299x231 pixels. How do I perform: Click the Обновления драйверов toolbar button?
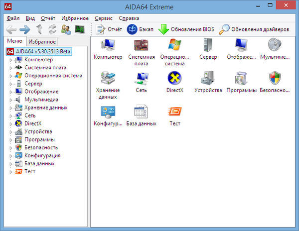[254, 29]
